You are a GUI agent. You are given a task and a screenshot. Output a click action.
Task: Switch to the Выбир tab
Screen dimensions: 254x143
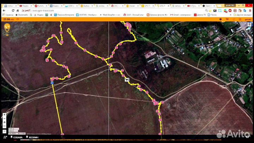[x=86, y=6]
